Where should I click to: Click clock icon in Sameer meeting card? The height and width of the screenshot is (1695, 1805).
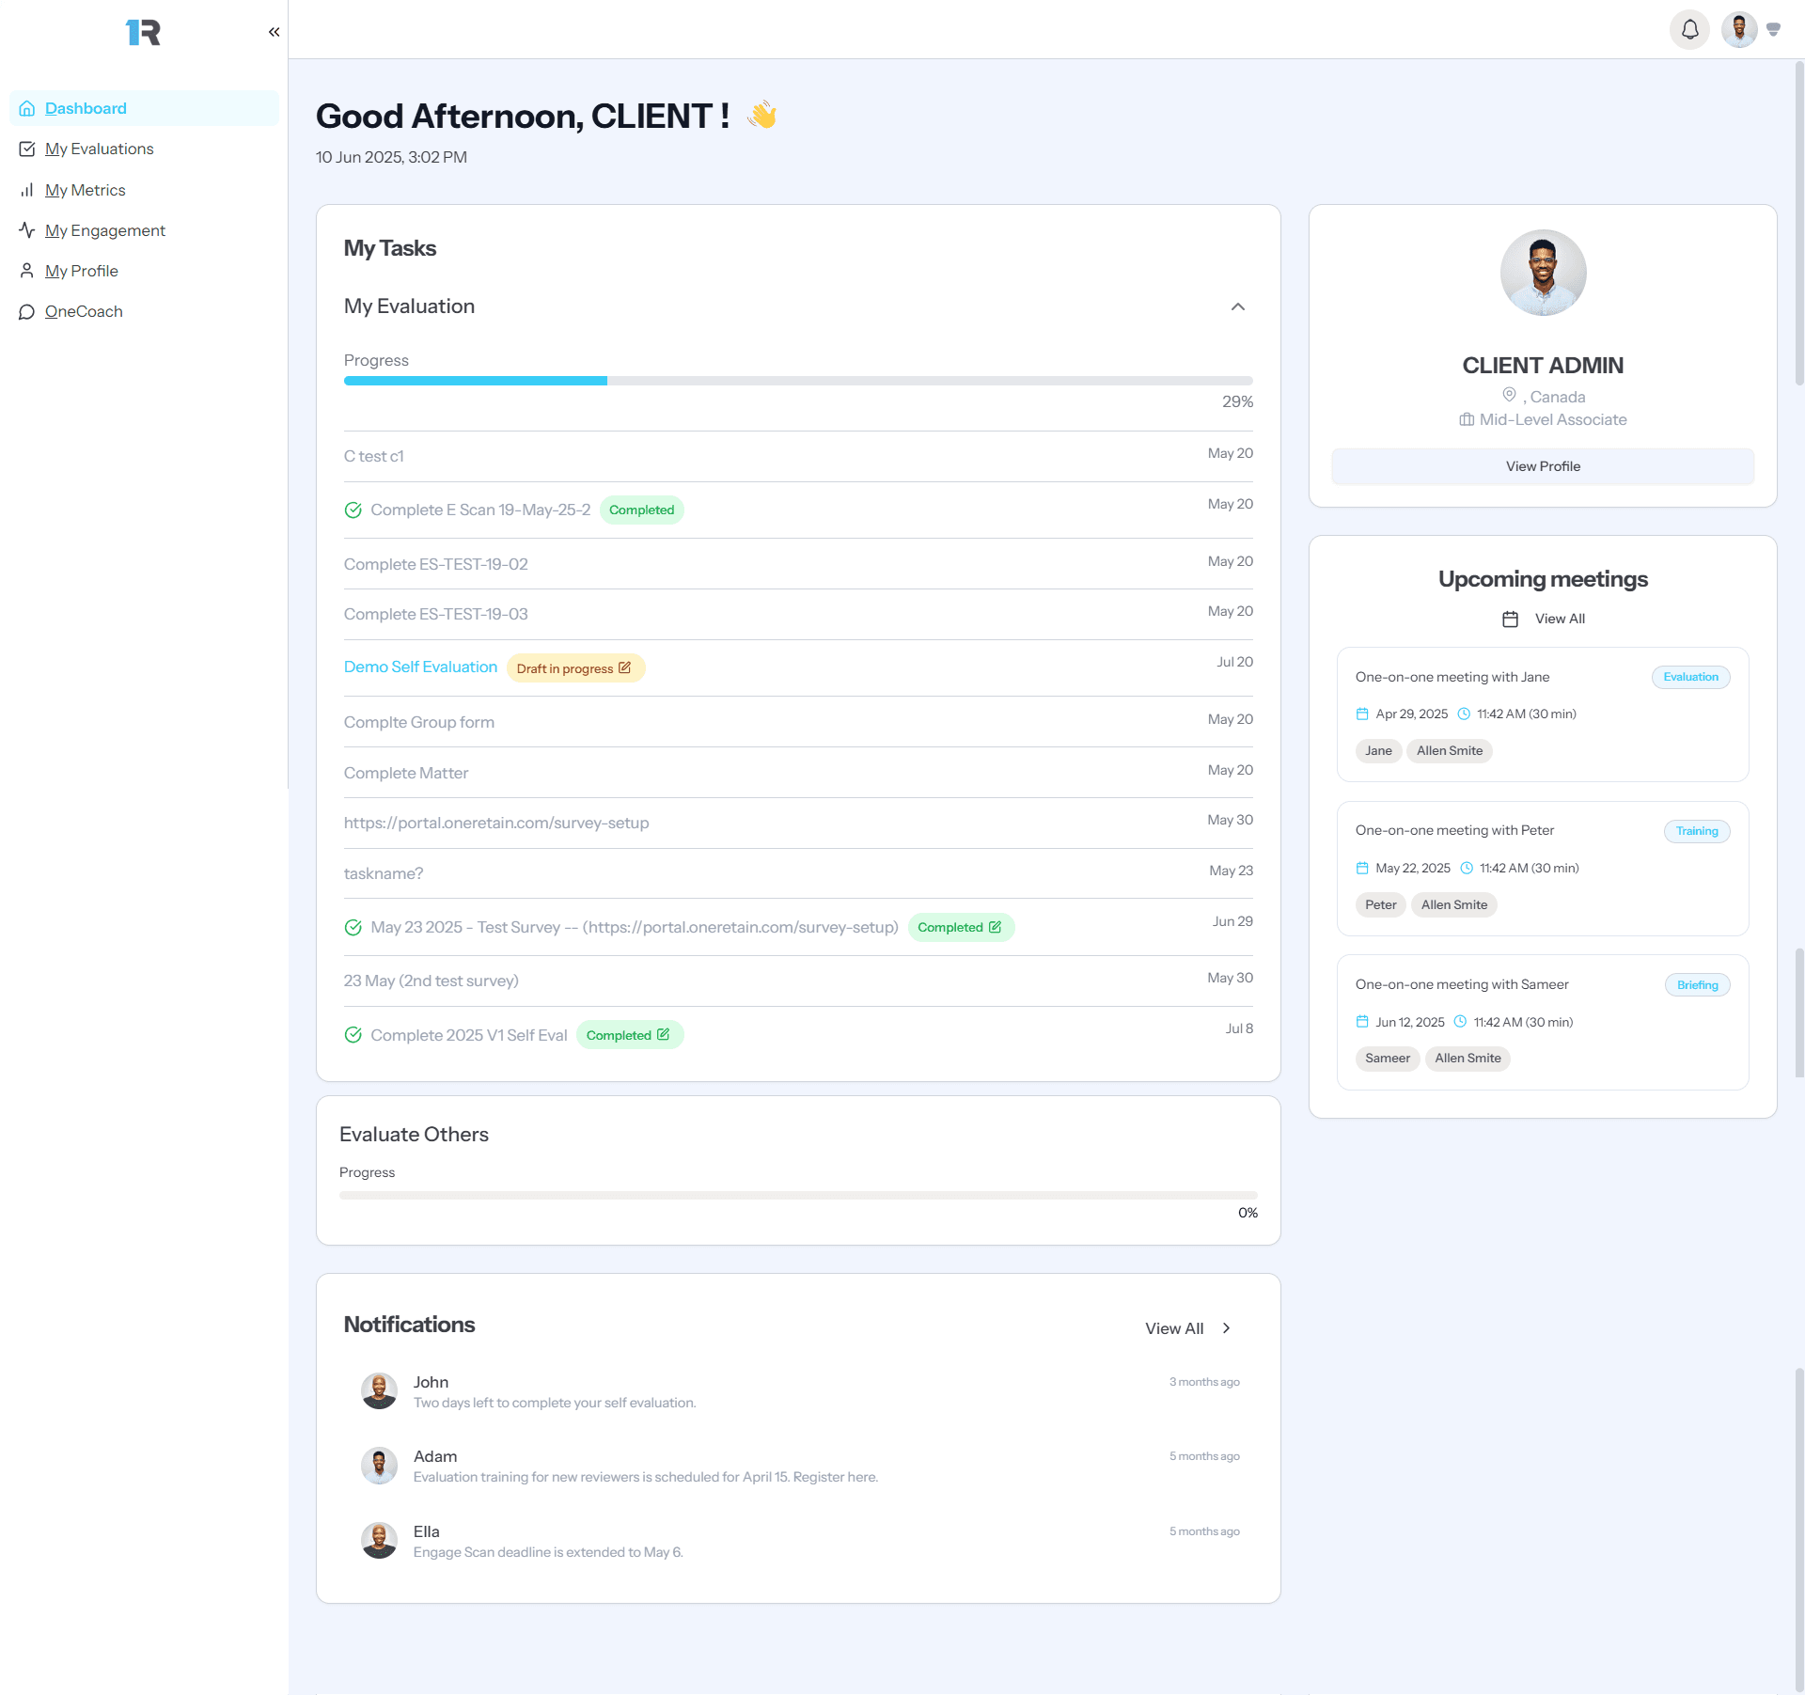click(1460, 1022)
